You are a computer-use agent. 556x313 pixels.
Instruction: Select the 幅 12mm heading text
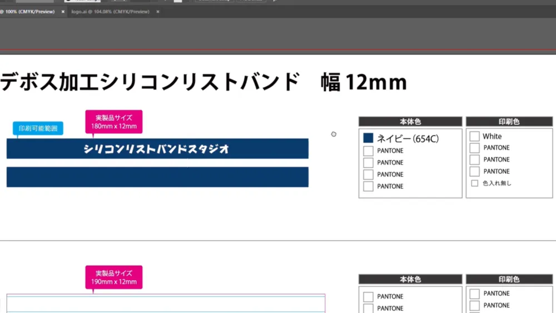(x=364, y=82)
